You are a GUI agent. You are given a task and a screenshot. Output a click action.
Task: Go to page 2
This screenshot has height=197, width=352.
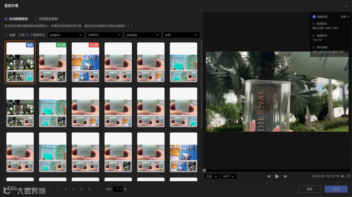(x=66, y=189)
